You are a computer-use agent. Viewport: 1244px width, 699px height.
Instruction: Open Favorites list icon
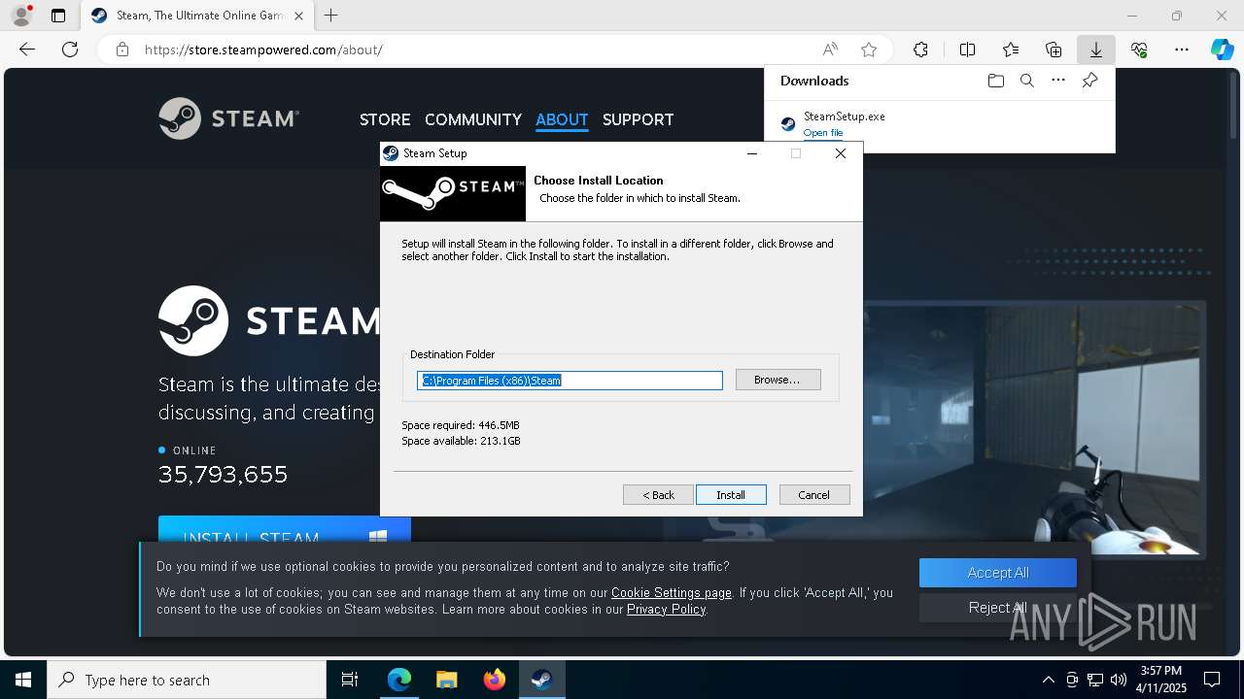click(1011, 50)
